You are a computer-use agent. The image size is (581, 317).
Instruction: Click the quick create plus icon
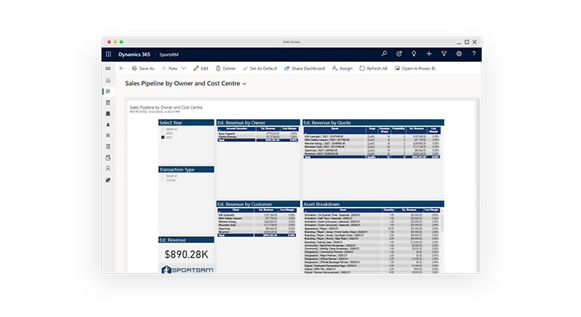429,54
